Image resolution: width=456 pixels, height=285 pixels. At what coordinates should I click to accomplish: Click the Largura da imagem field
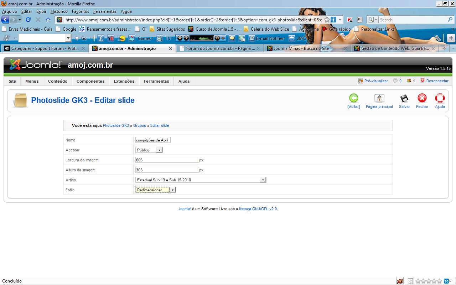pos(167,160)
